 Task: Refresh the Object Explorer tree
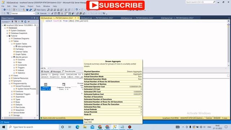[25, 22]
